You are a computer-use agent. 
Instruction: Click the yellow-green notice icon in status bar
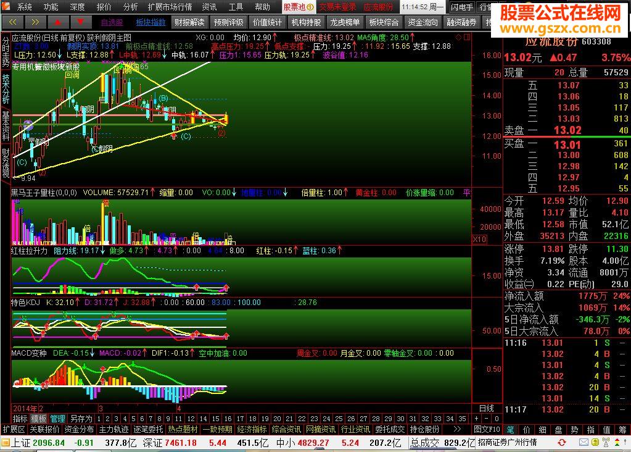pos(596,442)
